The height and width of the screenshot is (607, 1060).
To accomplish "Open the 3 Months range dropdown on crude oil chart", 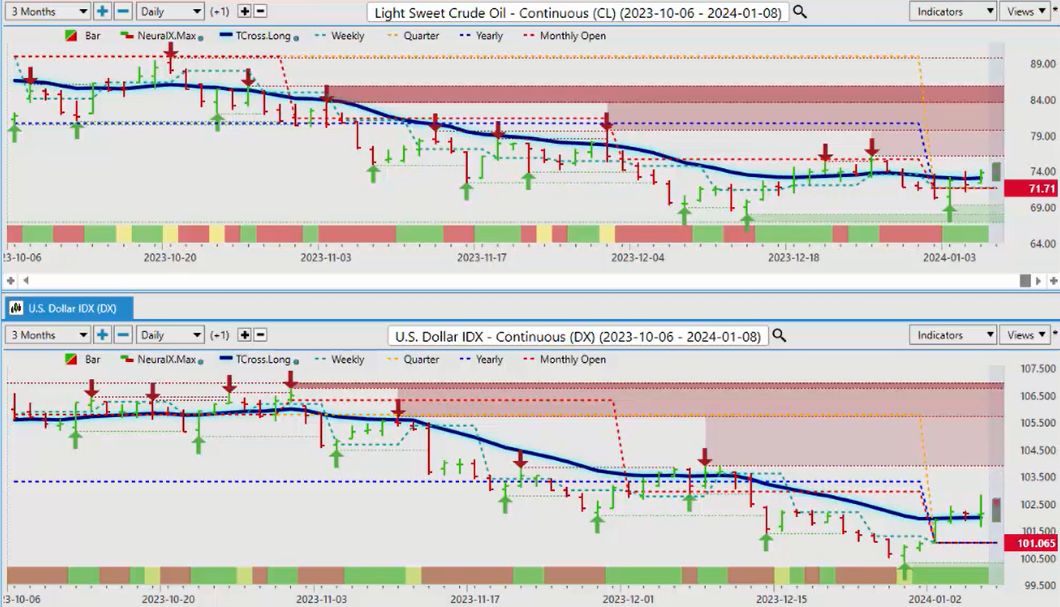I will tap(48, 11).
